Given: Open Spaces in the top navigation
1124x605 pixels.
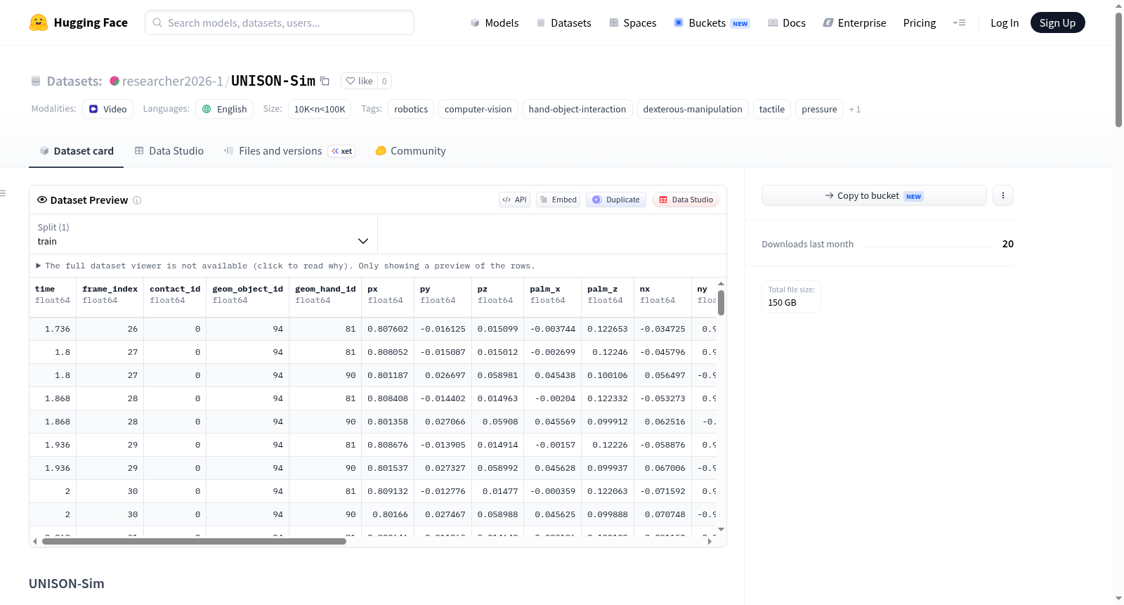Looking at the screenshot, I should tap(632, 22).
